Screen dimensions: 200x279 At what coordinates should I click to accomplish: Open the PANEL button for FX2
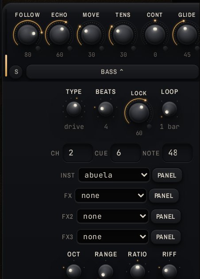165,217
